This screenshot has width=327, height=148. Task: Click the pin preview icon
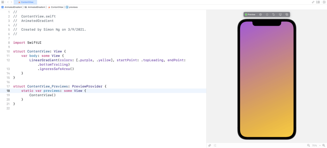pos(210,145)
